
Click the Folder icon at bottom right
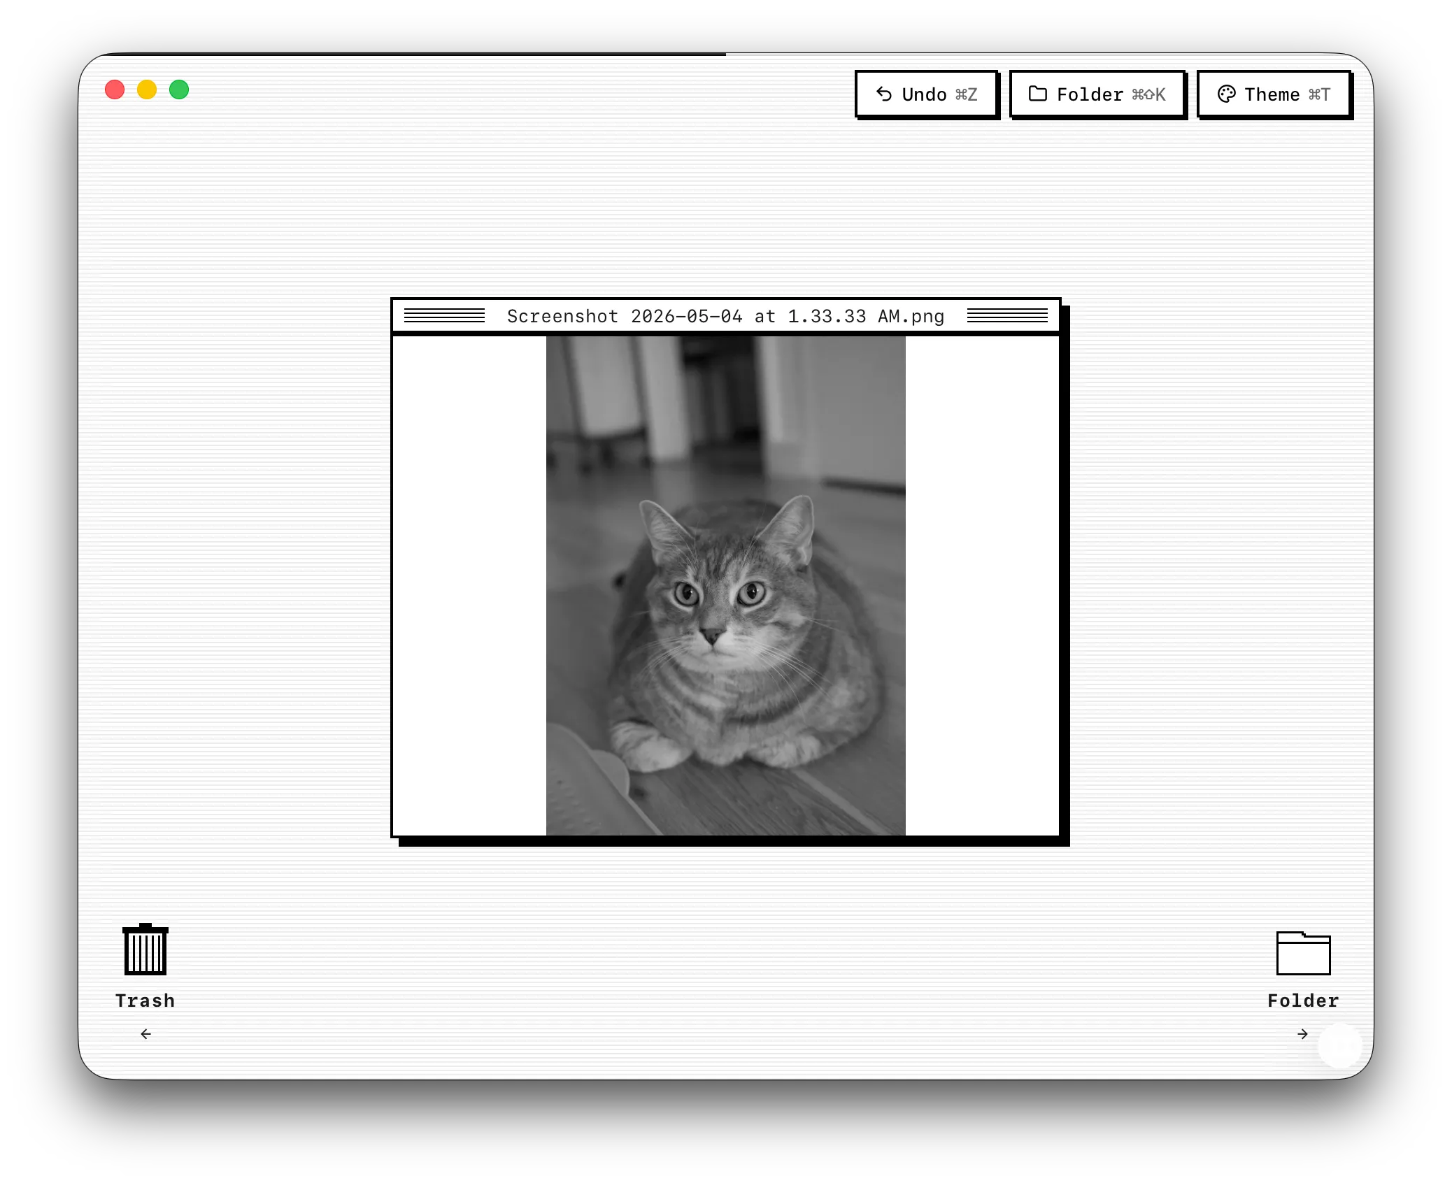tap(1303, 953)
